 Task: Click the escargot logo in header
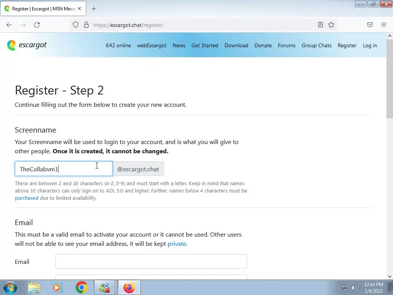coord(27,45)
